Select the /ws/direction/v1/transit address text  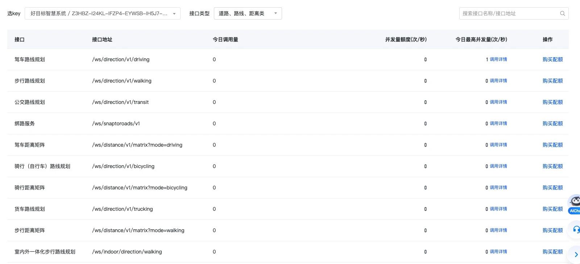pyautogui.click(x=120, y=102)
